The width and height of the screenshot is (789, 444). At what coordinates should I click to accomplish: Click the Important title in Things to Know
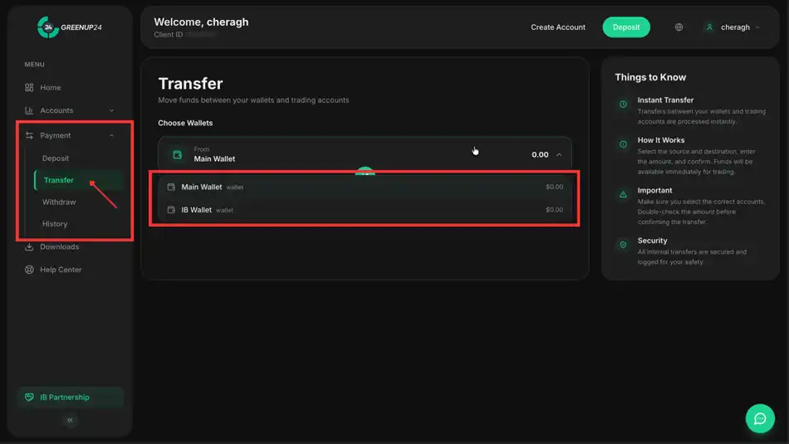click(654, 191)
